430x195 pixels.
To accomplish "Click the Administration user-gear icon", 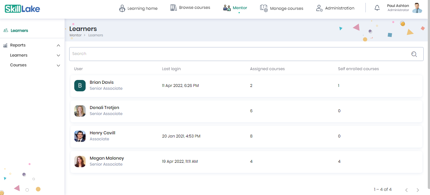I will tap(319, 8).
